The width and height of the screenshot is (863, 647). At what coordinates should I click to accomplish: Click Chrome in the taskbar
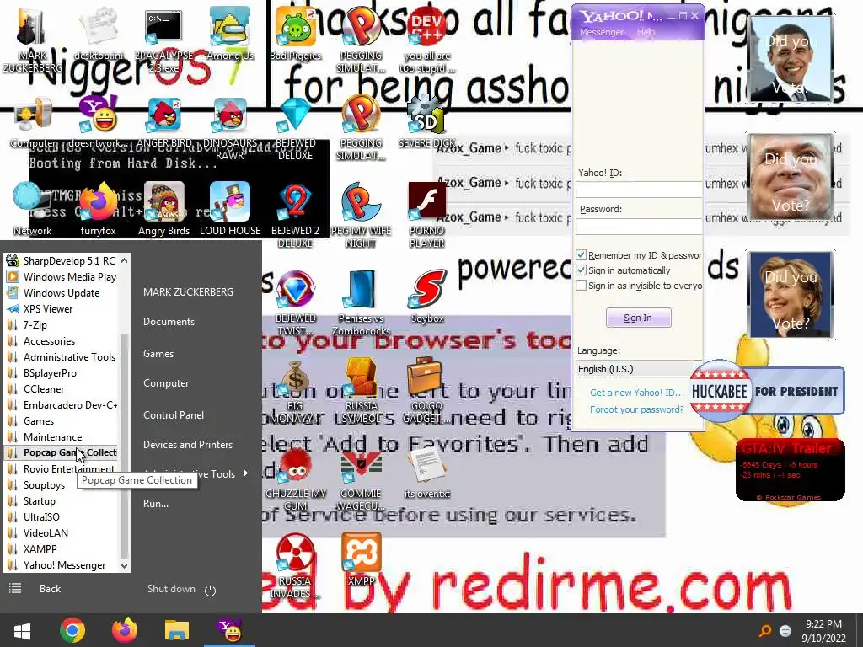pos(72,630)
